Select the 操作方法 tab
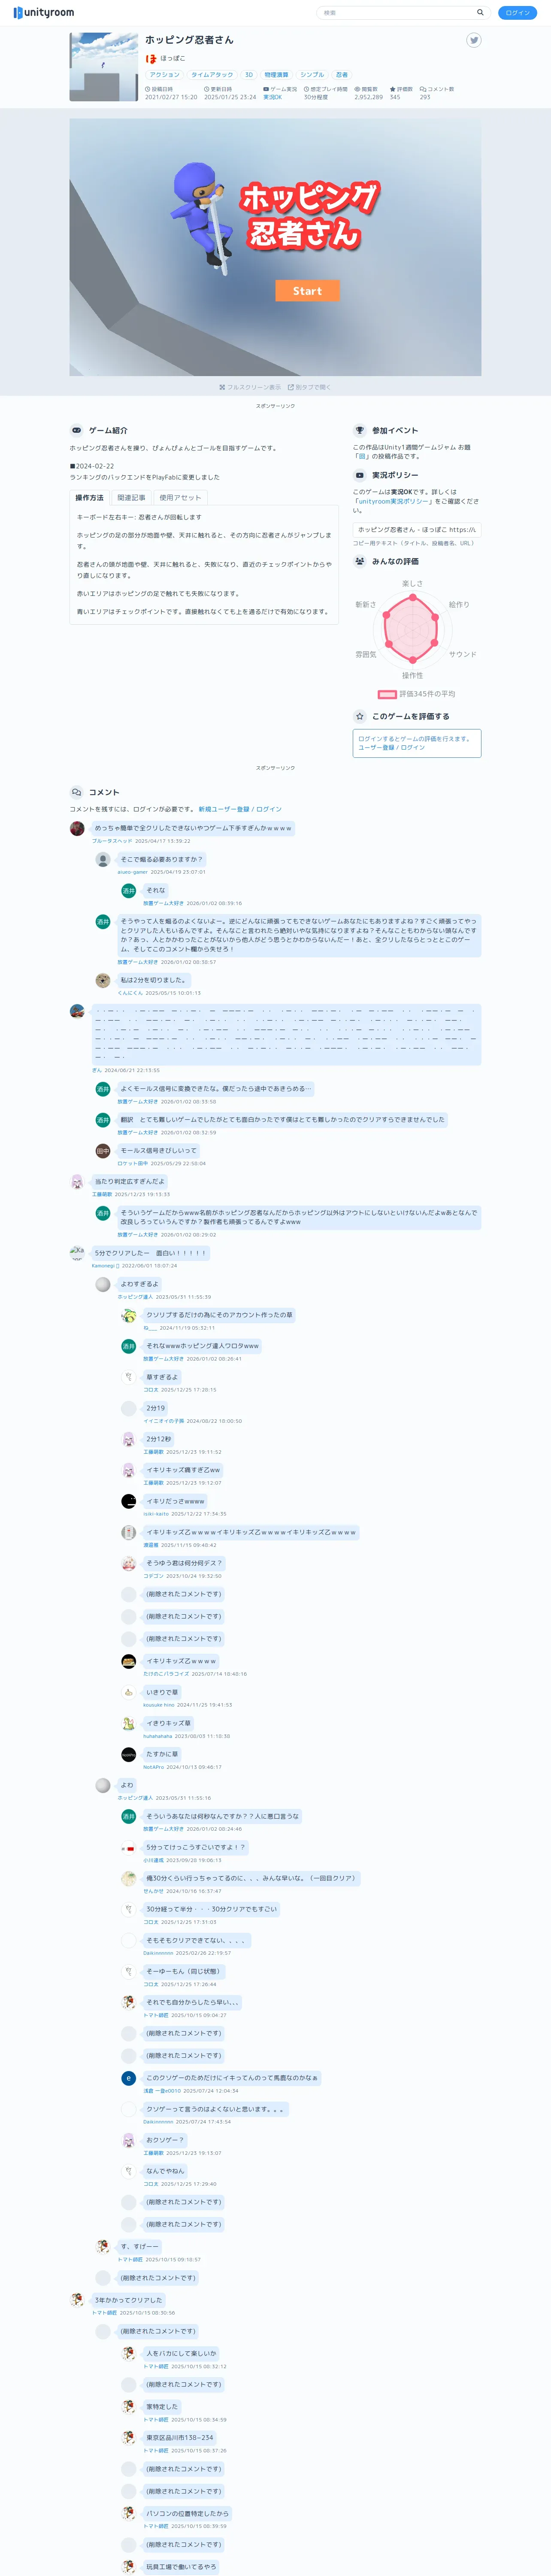551x2576 pixels. tap(89, 498)
